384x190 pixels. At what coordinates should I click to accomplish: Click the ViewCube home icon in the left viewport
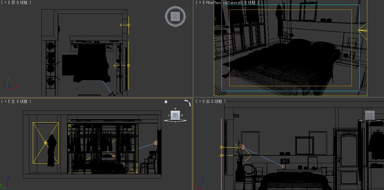pos(166,102)
